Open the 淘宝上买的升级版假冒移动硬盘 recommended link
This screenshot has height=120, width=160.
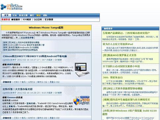click(21, 42)
